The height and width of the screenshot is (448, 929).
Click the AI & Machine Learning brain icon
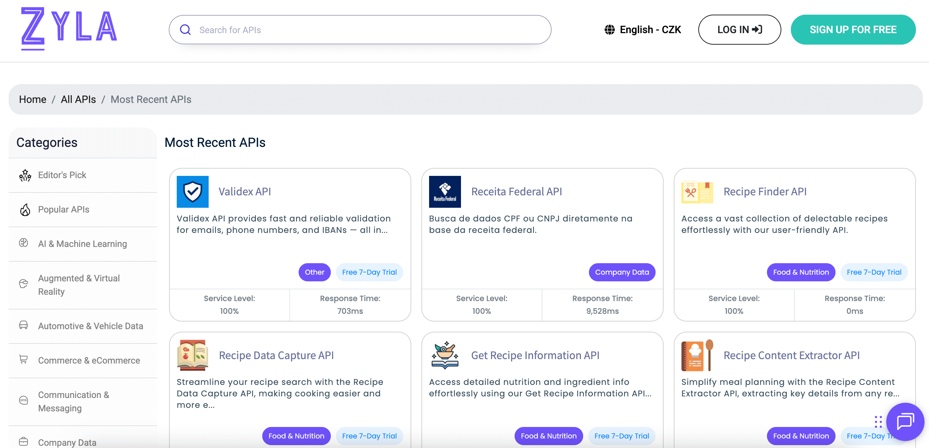click(x=23, y=243)
